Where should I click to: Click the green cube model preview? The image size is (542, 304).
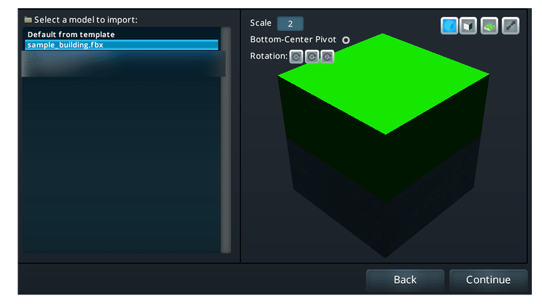point(383,145)
